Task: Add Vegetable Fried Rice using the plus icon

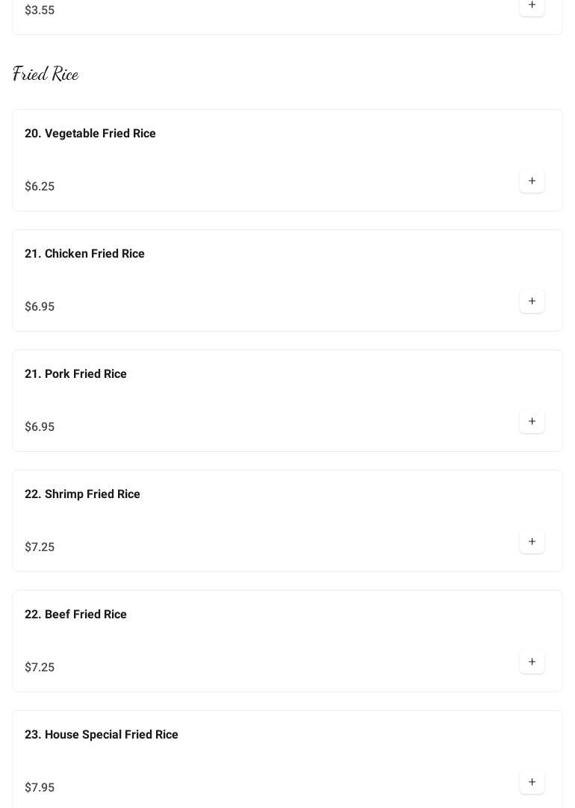Action: click(532, 181)
